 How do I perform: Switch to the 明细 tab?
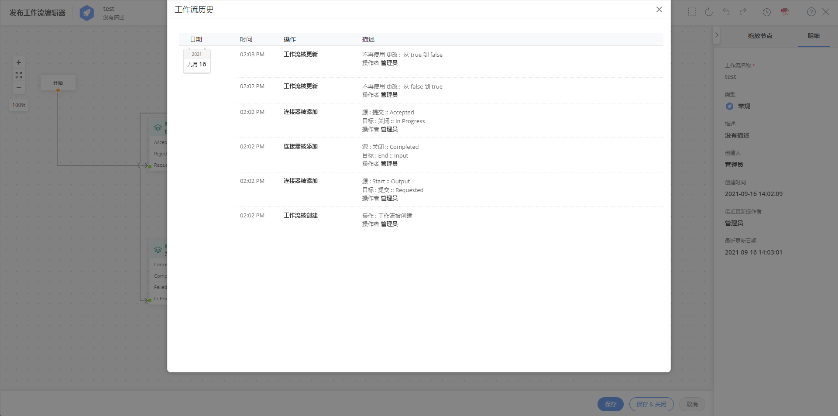coord(814,36)
